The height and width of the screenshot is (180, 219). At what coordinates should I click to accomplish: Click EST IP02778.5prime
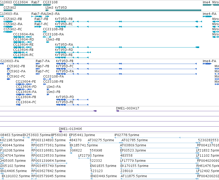127,135
